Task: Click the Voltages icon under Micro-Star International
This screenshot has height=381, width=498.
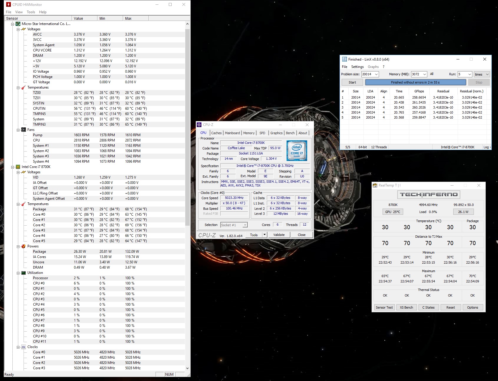Action: [24, 29]
